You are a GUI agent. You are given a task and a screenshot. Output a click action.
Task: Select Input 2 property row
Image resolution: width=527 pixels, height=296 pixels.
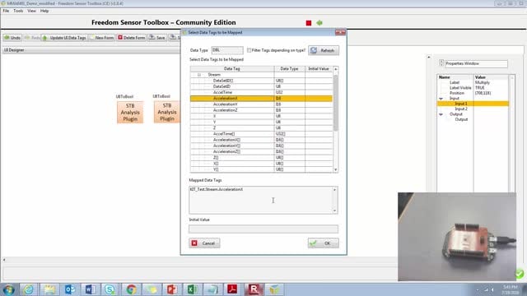(x=473, y=109)
